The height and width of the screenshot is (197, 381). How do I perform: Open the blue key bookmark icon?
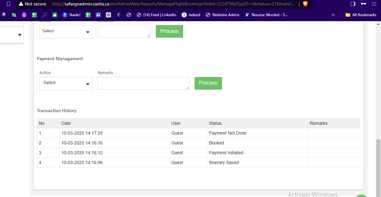point(45,15)
